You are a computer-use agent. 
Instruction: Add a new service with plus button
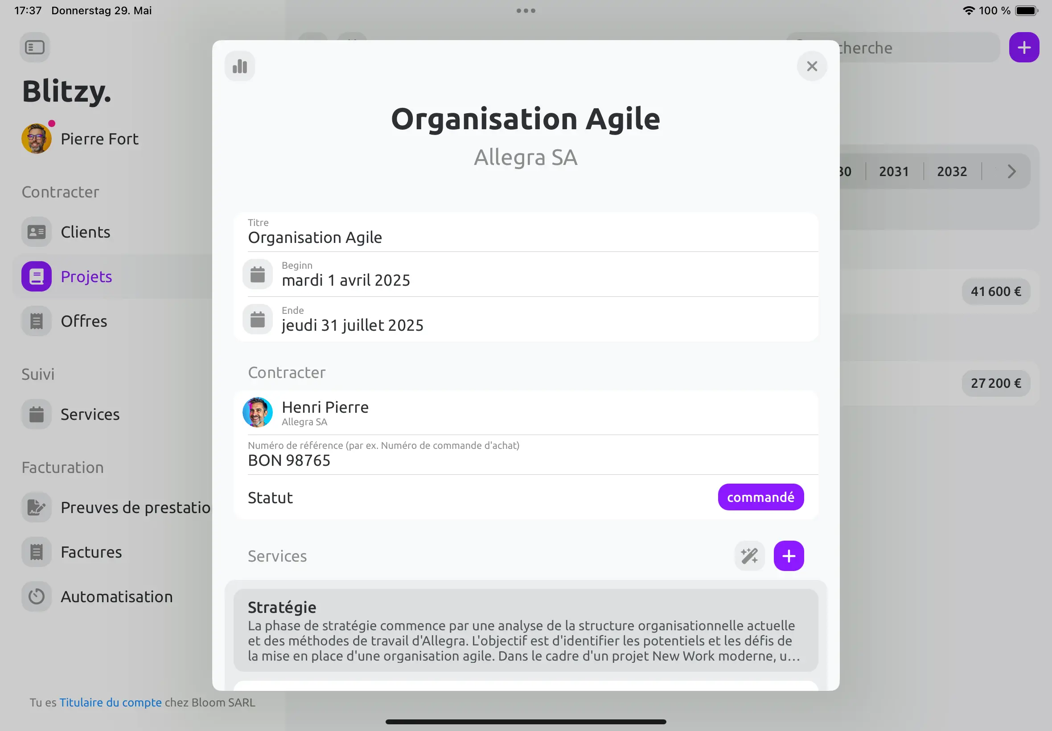pos(789,555)
